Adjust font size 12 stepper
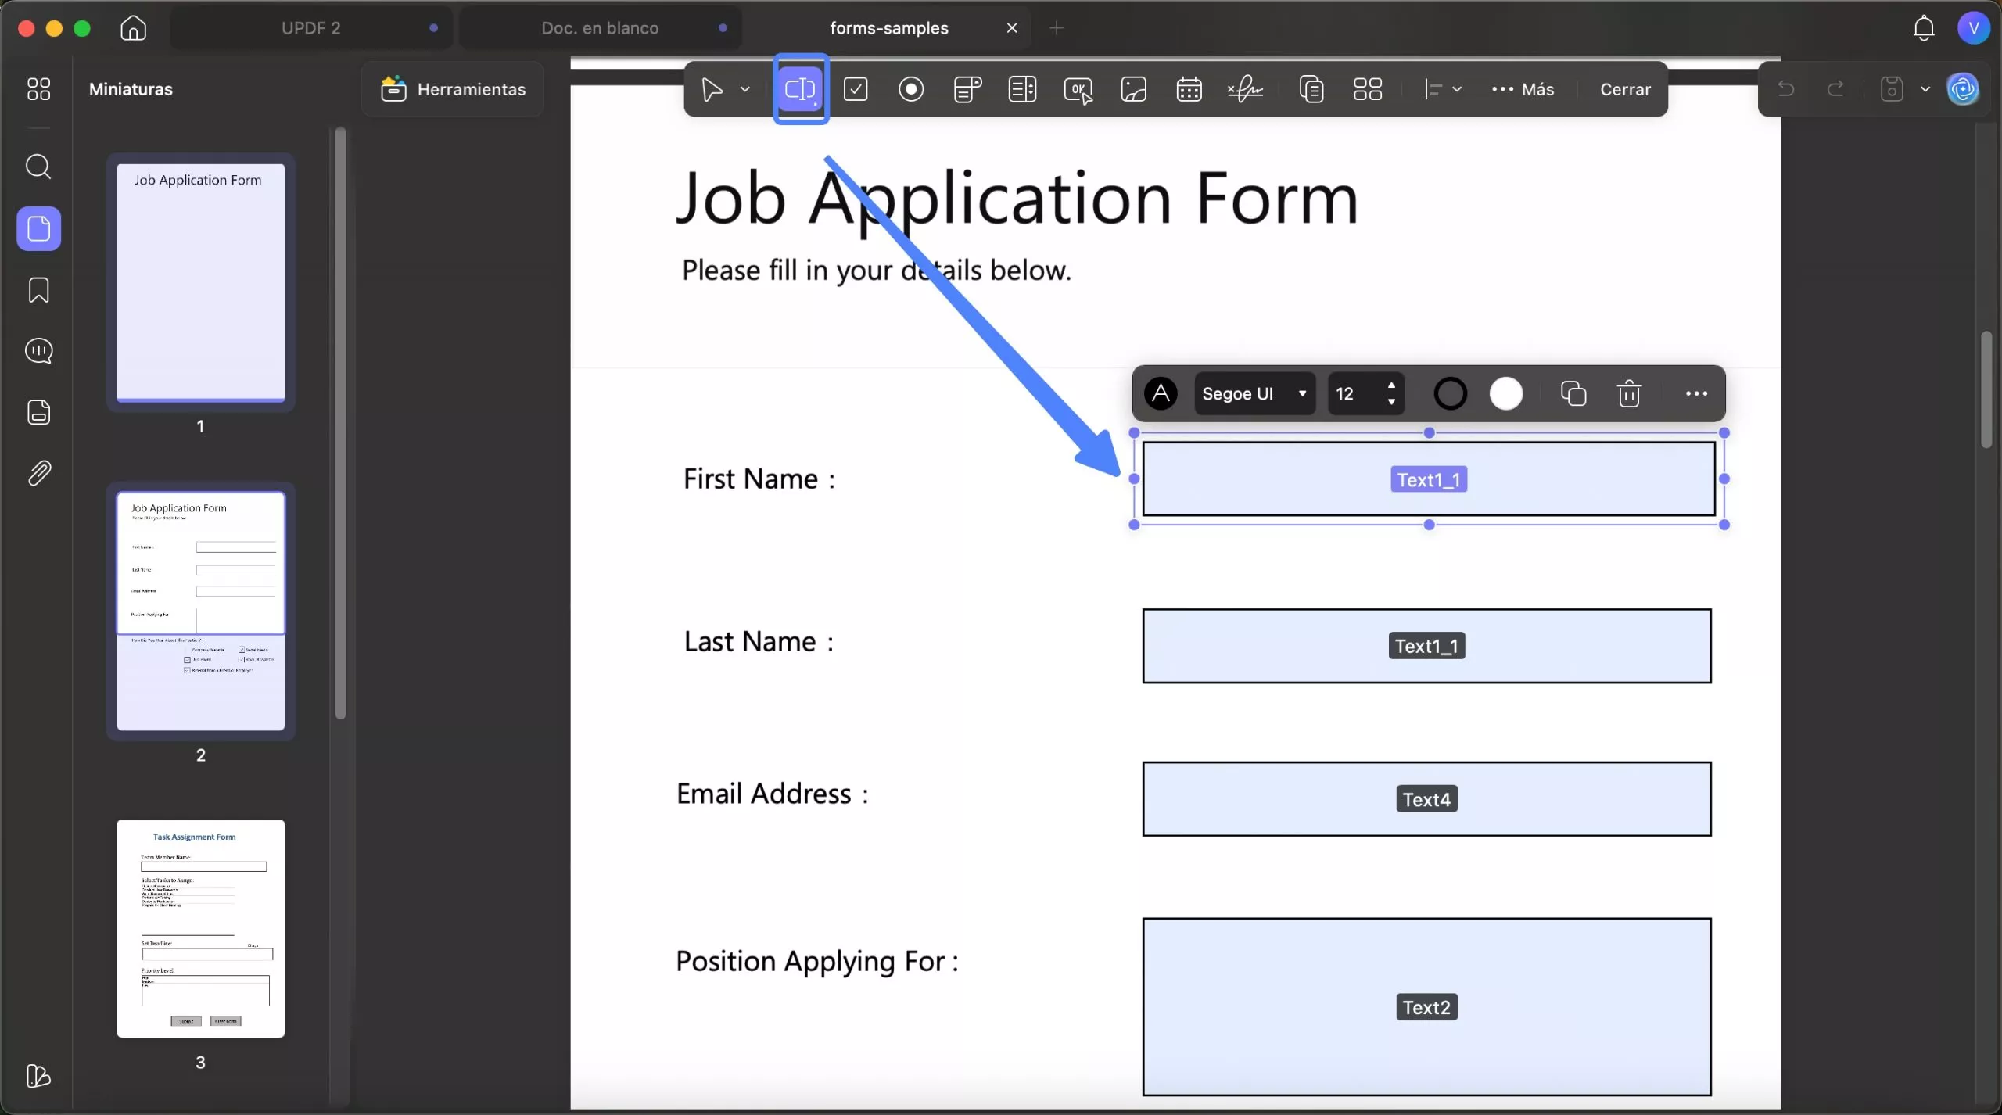 [x=1391, y=393]
